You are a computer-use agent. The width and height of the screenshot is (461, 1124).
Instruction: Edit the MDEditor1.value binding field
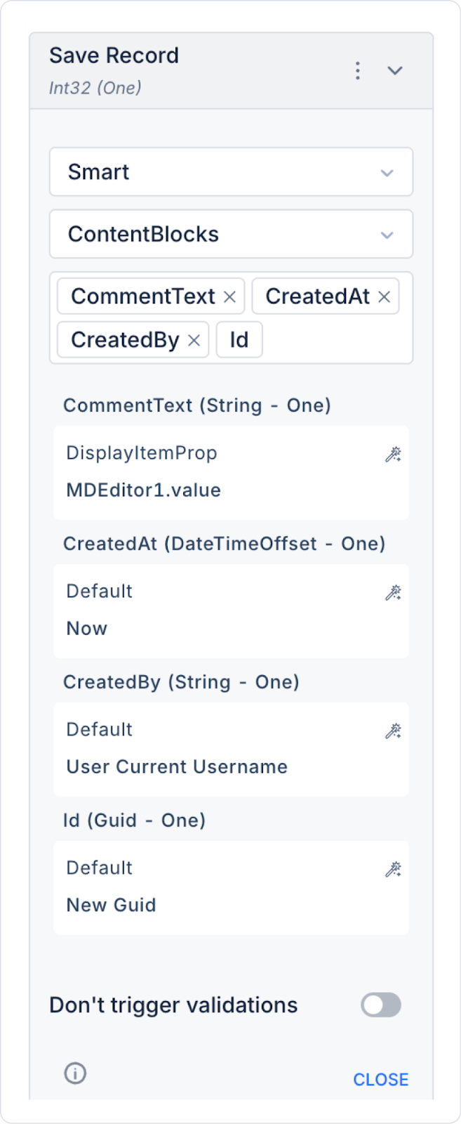(144, 490)
